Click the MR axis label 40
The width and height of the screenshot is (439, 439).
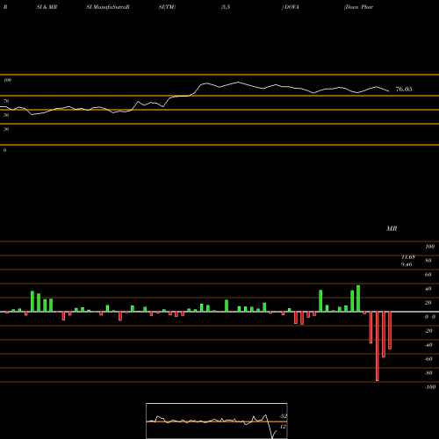pos(428,289)
